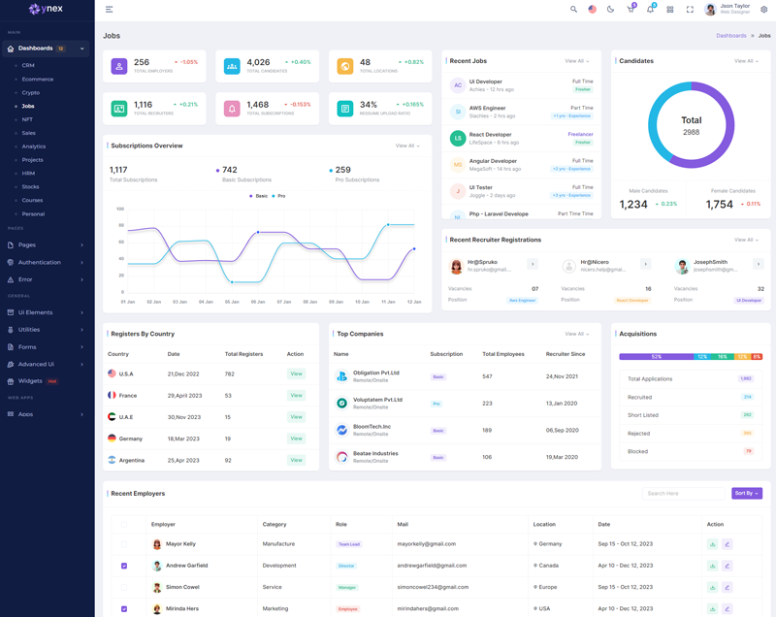Collapse the sidebar with the hamburger icon

(109, 10)
